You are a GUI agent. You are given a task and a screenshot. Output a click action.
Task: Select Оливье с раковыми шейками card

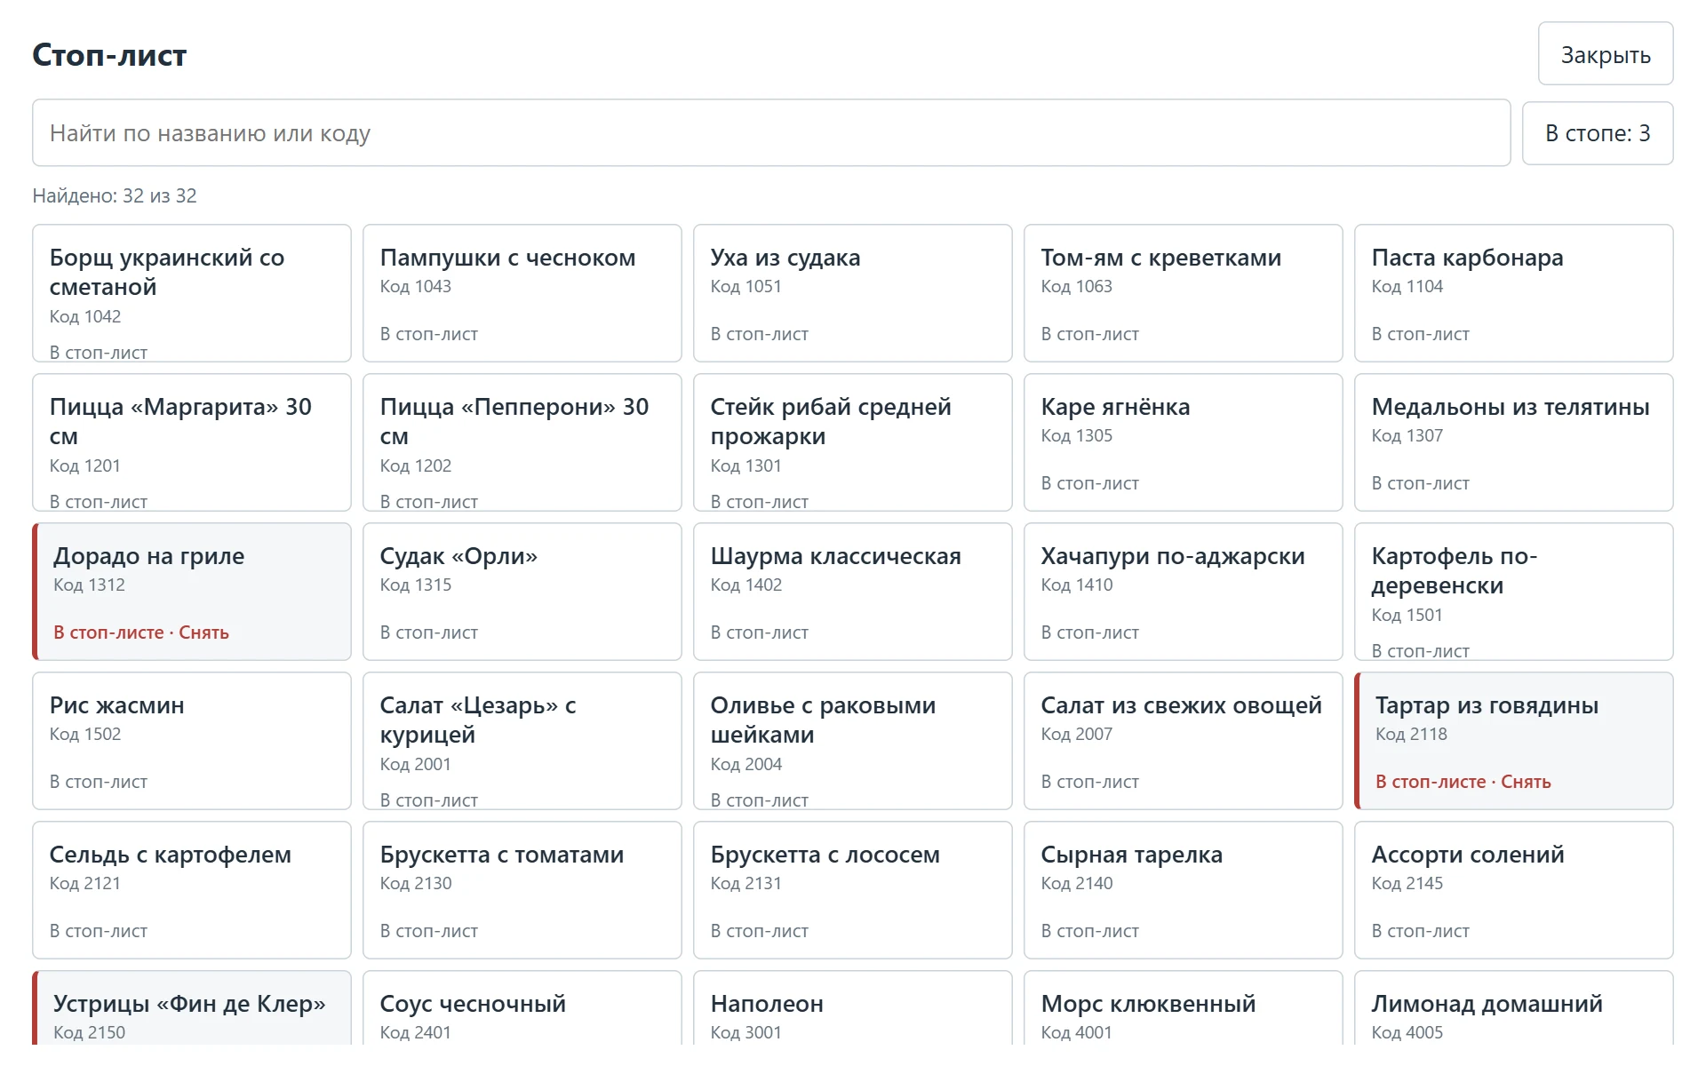853,741
